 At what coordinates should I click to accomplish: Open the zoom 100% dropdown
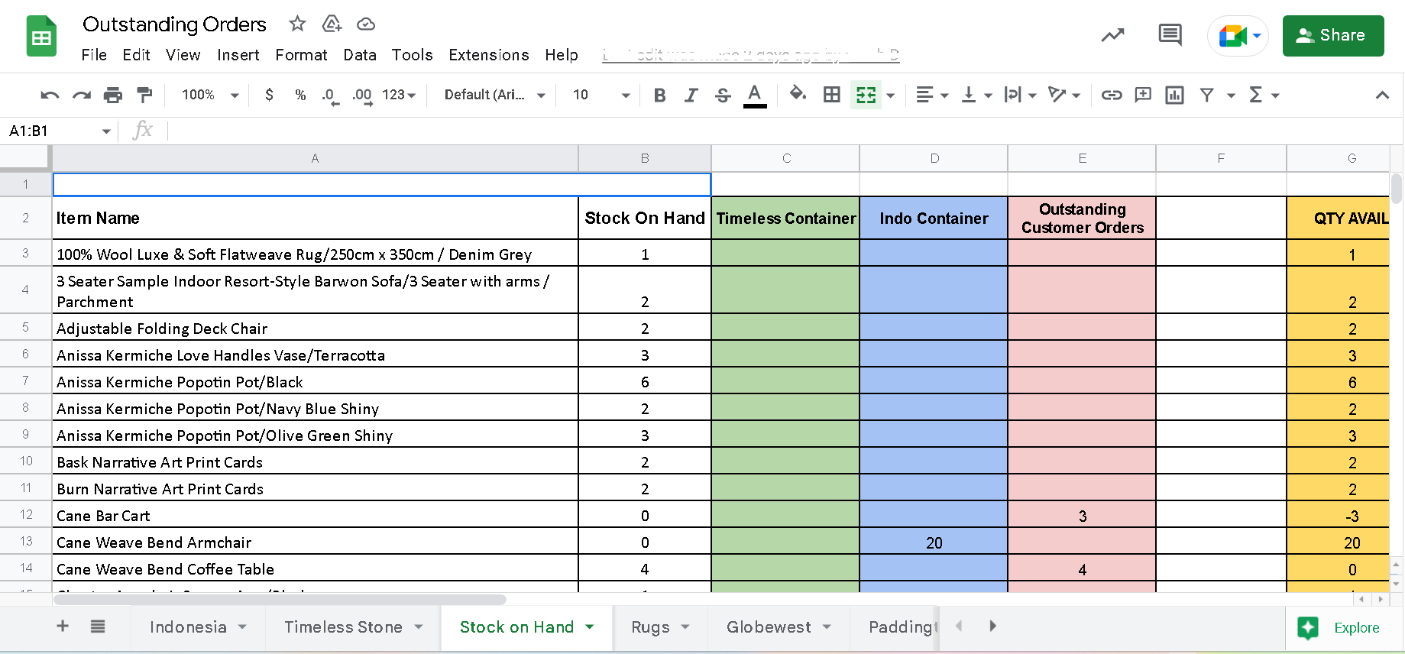(x=210, y=95)
